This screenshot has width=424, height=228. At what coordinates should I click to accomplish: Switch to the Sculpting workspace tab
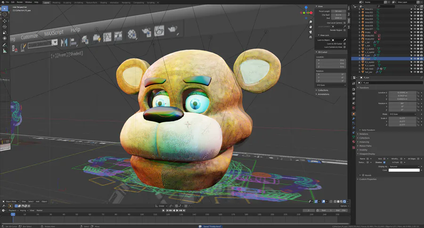(x=67, y=2)
